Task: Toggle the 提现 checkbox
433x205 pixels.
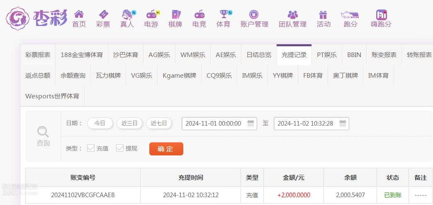Action: tap(120, 148)
